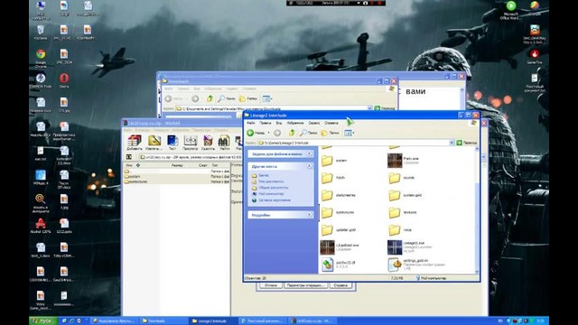Open Network Places link in Other places
The height and width of the screenshot is (325, 578).
pyautogui.click(x=271, y=200)
